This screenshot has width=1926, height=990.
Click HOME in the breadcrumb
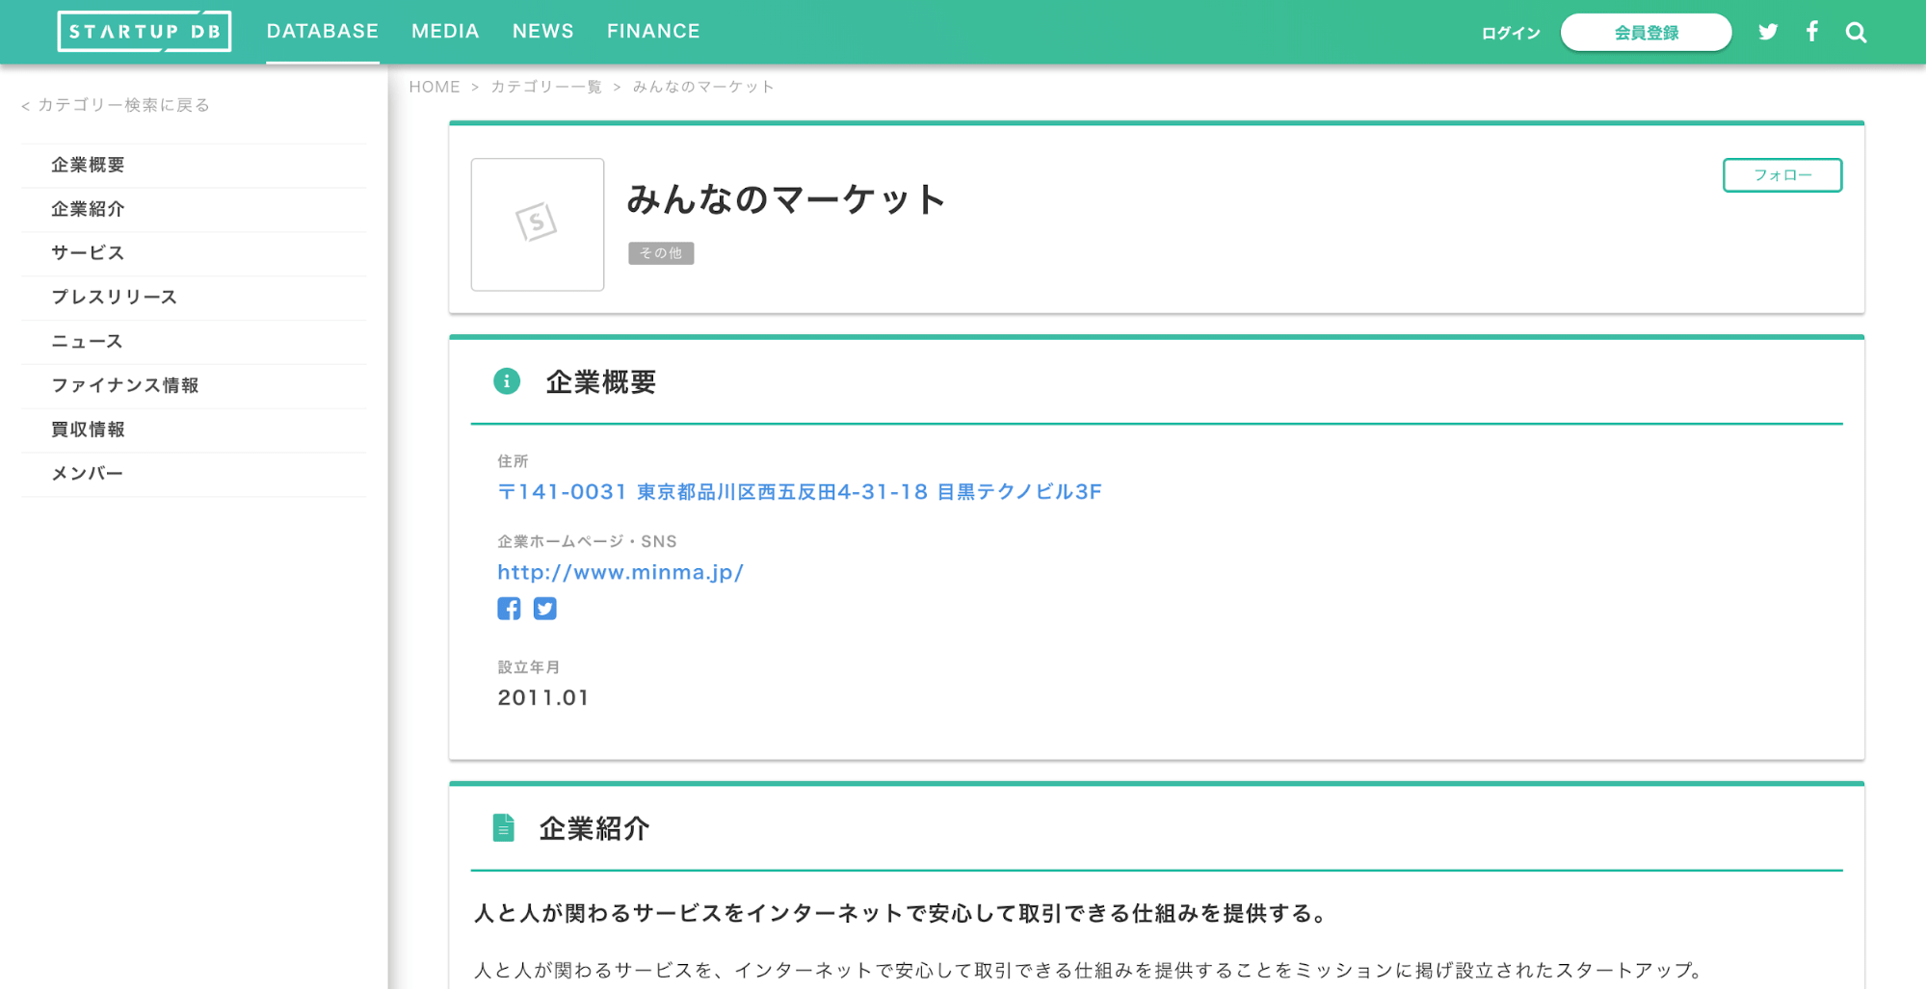point(435,87)
